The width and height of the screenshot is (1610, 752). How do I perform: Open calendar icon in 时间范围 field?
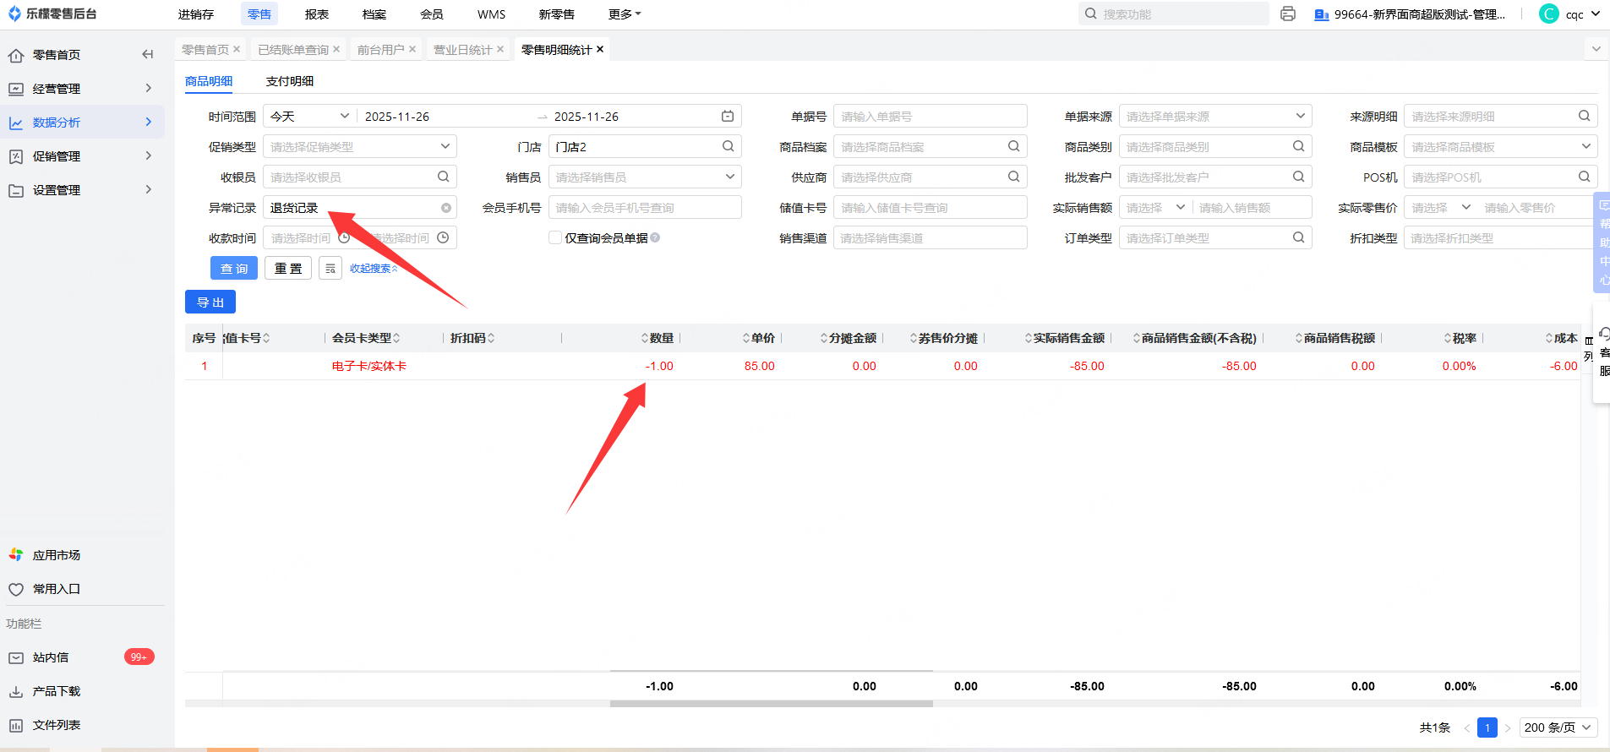728,116
